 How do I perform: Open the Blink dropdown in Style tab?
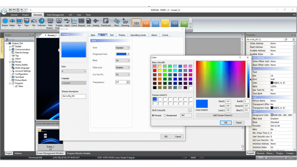(123, 61)
